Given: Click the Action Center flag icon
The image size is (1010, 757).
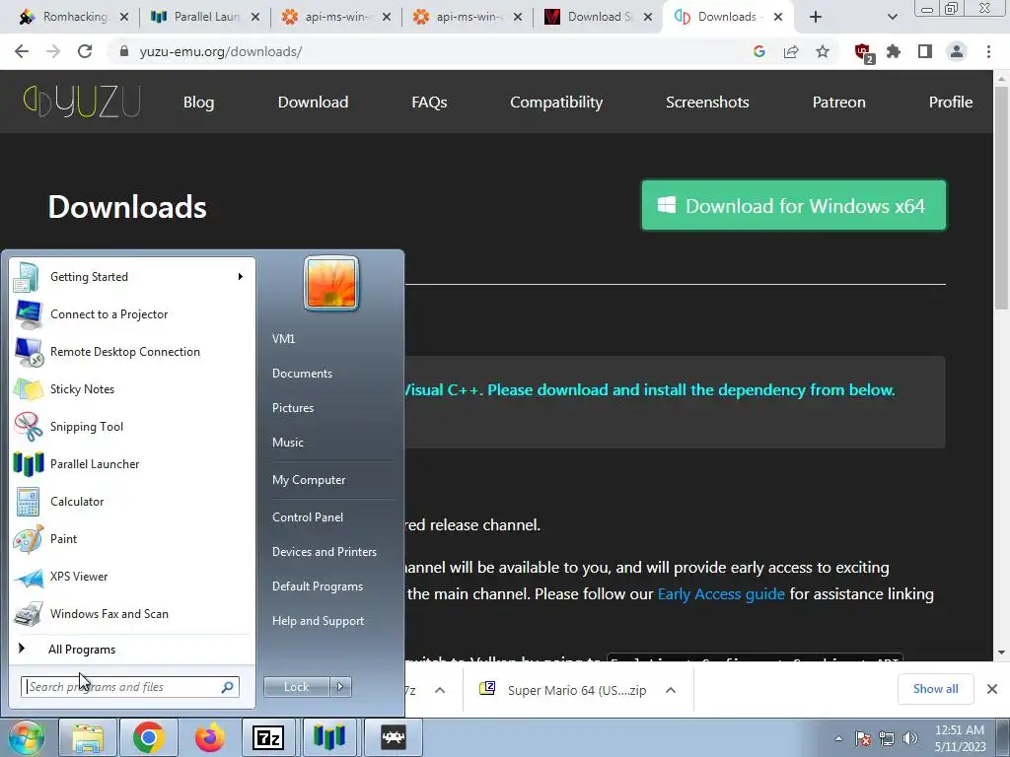Looking at the screenshot, I should (x=863, y=738).
